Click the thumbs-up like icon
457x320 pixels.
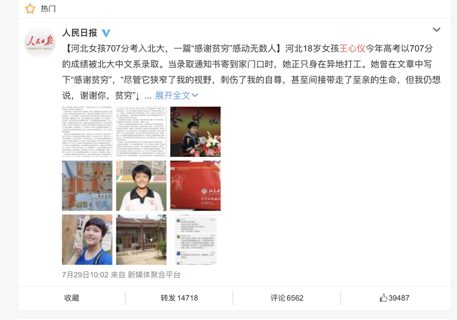coord(383,298)
